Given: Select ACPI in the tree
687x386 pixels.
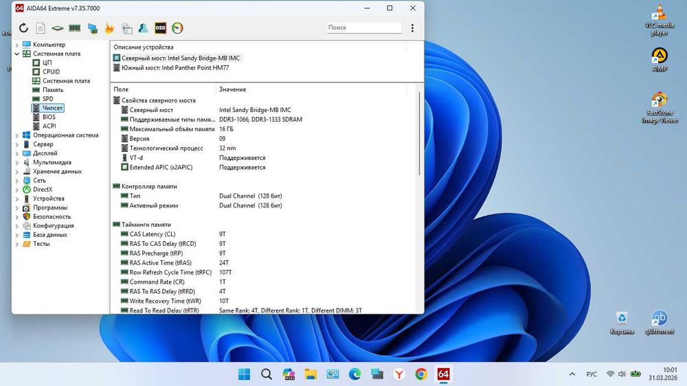Looking at the screenshot, I should tap(49, 126).
